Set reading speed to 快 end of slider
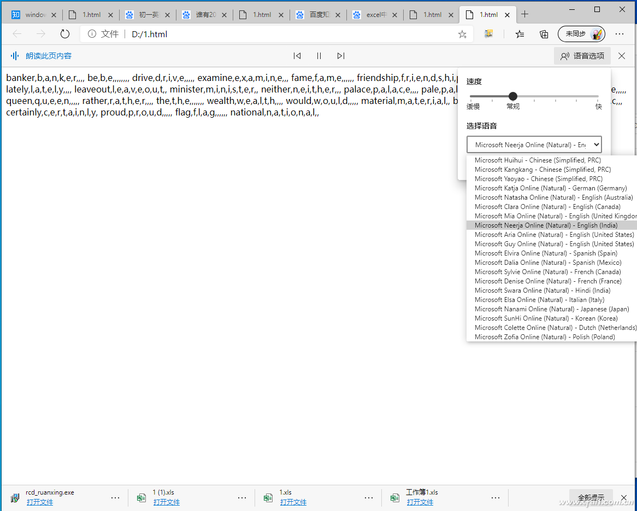The height and width of the screenshot is (511, 637). click(x=598, y=96)
